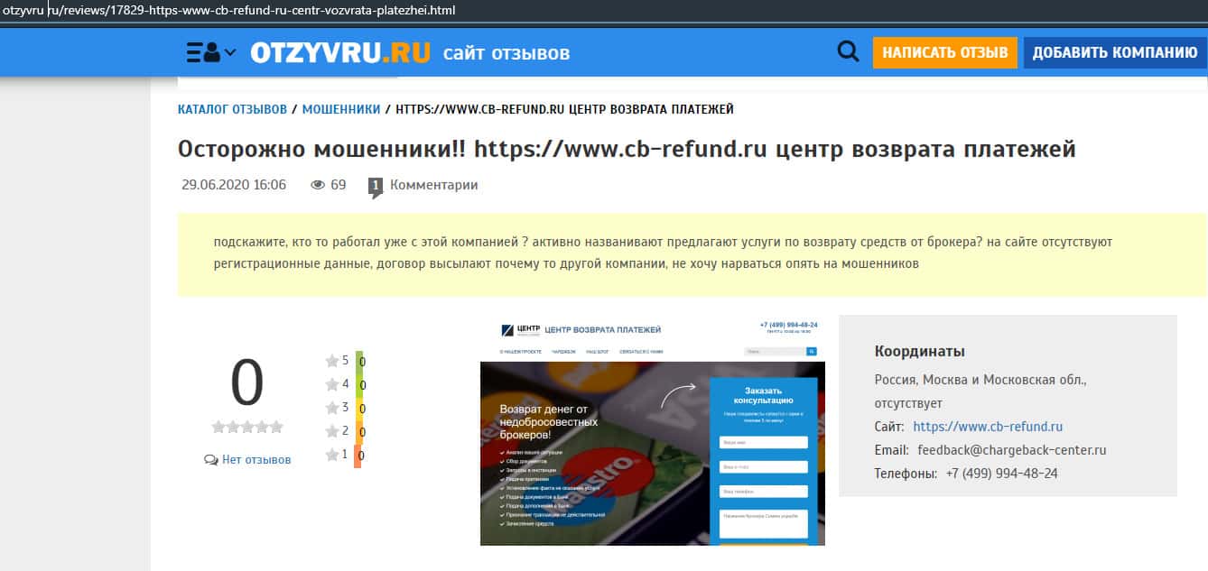This screenshot has height=571, width=1208.
Task: Click the eye views icon
Action: click(317, 185)
